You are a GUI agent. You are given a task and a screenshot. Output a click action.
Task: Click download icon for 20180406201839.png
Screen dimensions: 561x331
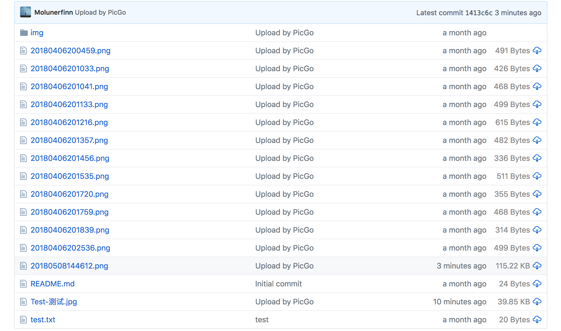click(x=537, y=230)
